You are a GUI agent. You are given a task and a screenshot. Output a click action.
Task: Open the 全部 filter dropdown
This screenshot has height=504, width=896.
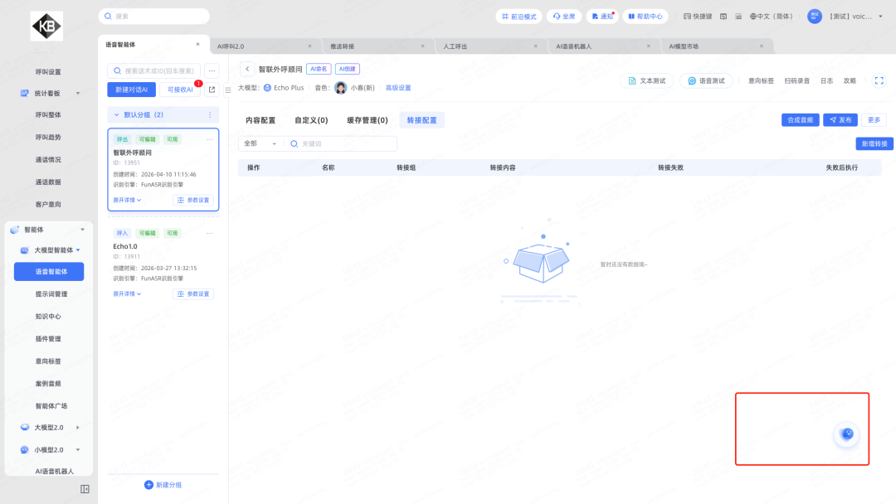click(x=260, y=143)
